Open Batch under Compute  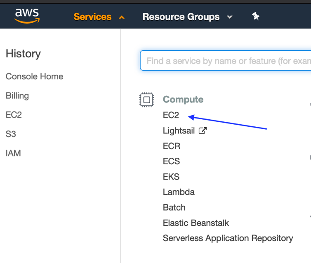coord(174,207)
